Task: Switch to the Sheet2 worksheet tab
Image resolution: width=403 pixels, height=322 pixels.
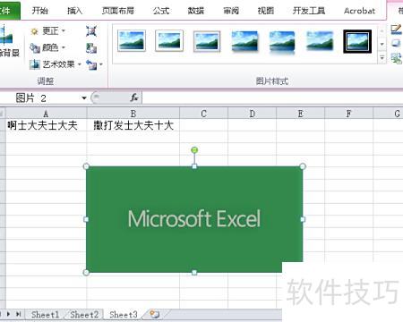Action: [84, 314]
